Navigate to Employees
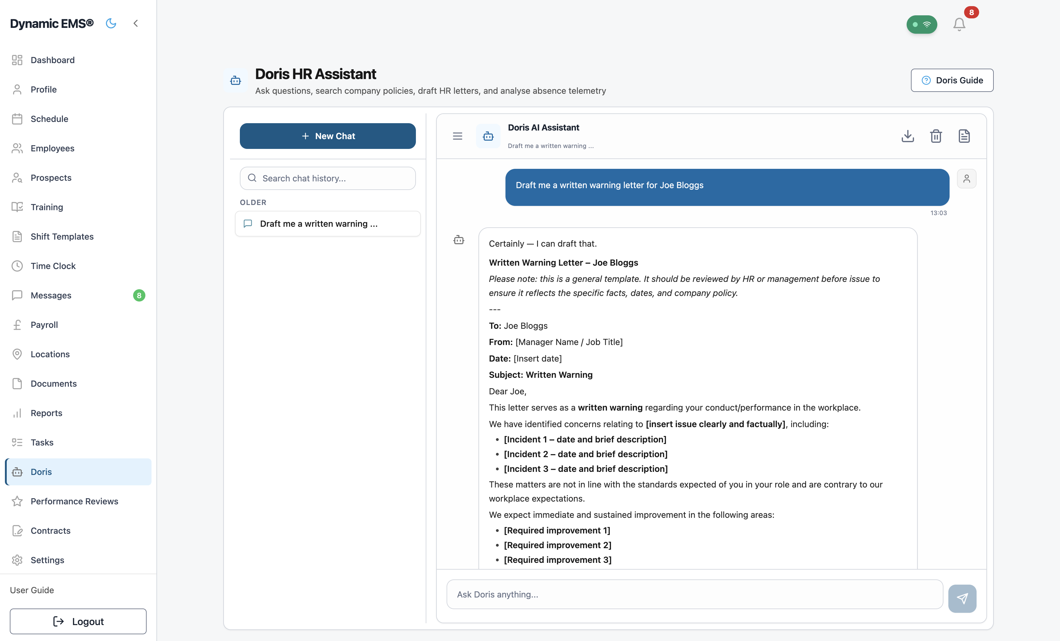Screen dimensions: 1060x641 coord(78,148)
